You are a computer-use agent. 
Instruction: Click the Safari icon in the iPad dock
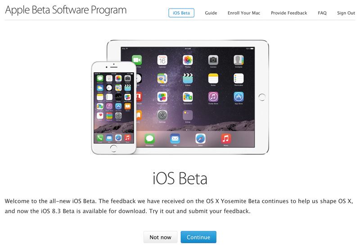(200, 138)
